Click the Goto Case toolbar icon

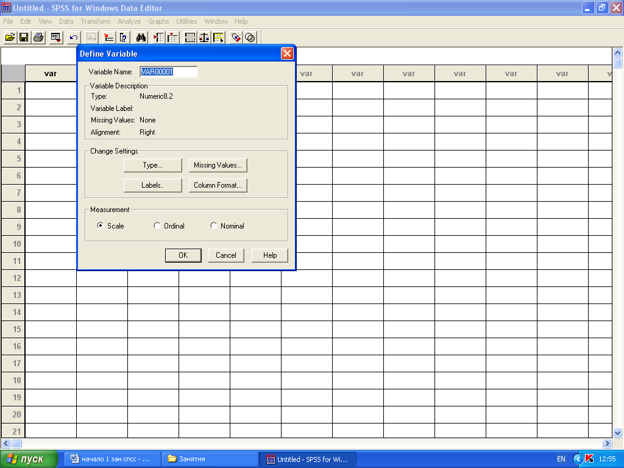pos(108,37)
